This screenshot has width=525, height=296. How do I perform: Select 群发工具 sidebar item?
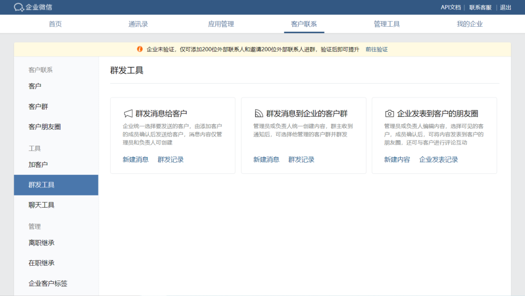click(56, 185)
